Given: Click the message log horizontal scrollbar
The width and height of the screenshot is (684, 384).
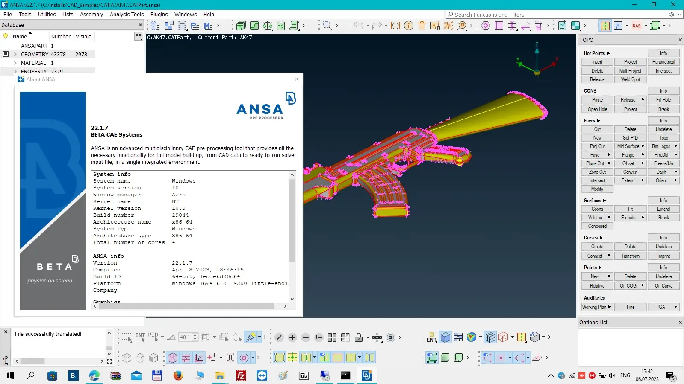Looking at the screenshot, I should pyautogui.click(x=32, y=361).
